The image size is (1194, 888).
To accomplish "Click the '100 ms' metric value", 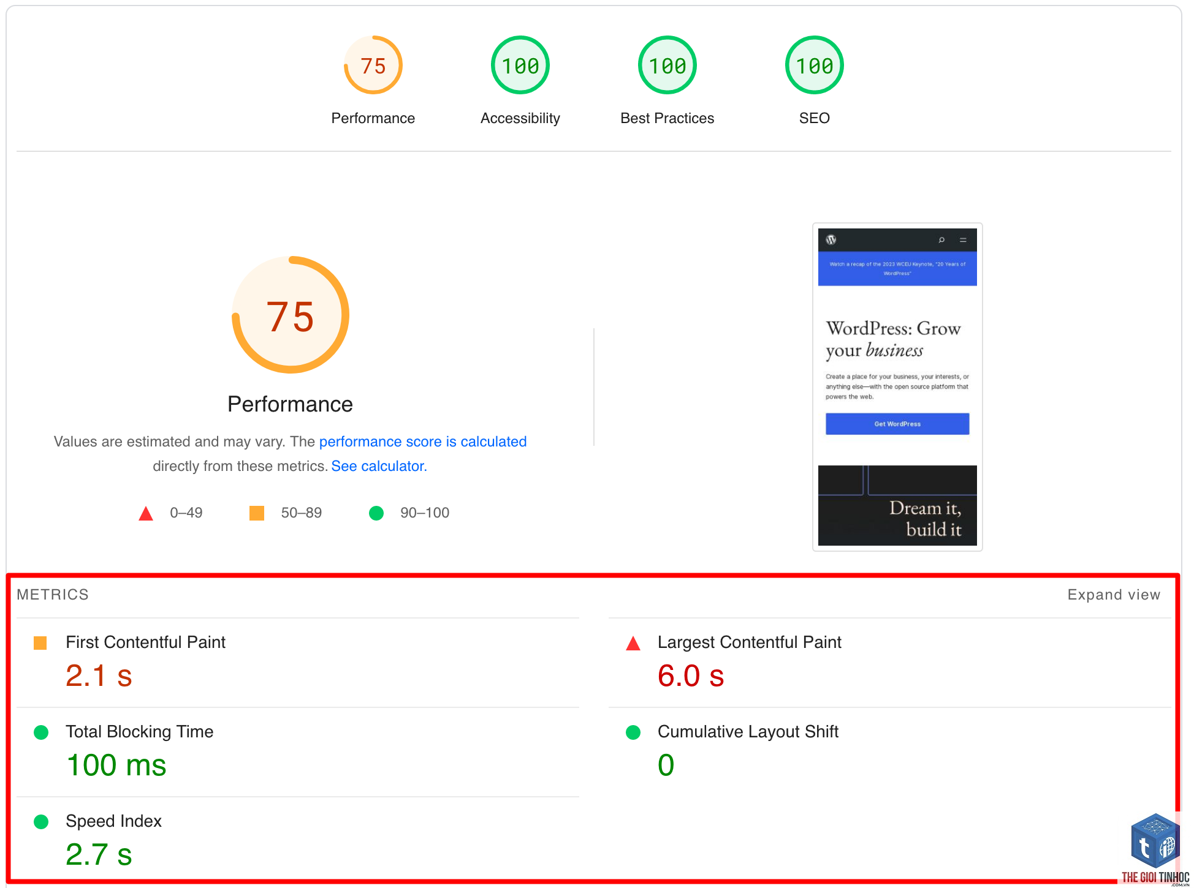I will tap(116, 765).
